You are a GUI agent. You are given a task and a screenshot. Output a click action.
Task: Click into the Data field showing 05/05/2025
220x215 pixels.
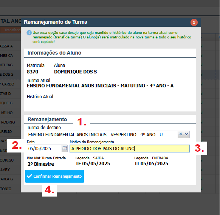44,148
